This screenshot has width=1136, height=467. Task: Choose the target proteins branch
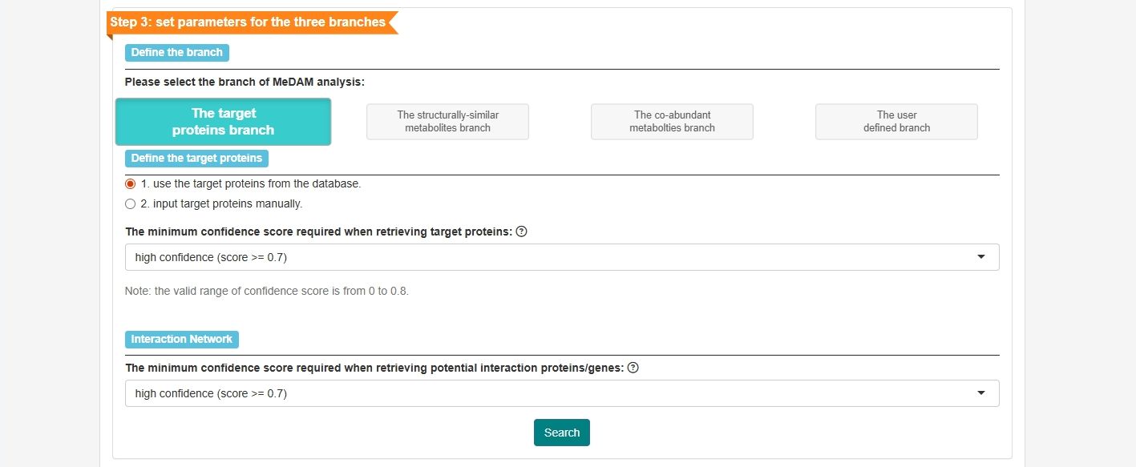(223, 122)
